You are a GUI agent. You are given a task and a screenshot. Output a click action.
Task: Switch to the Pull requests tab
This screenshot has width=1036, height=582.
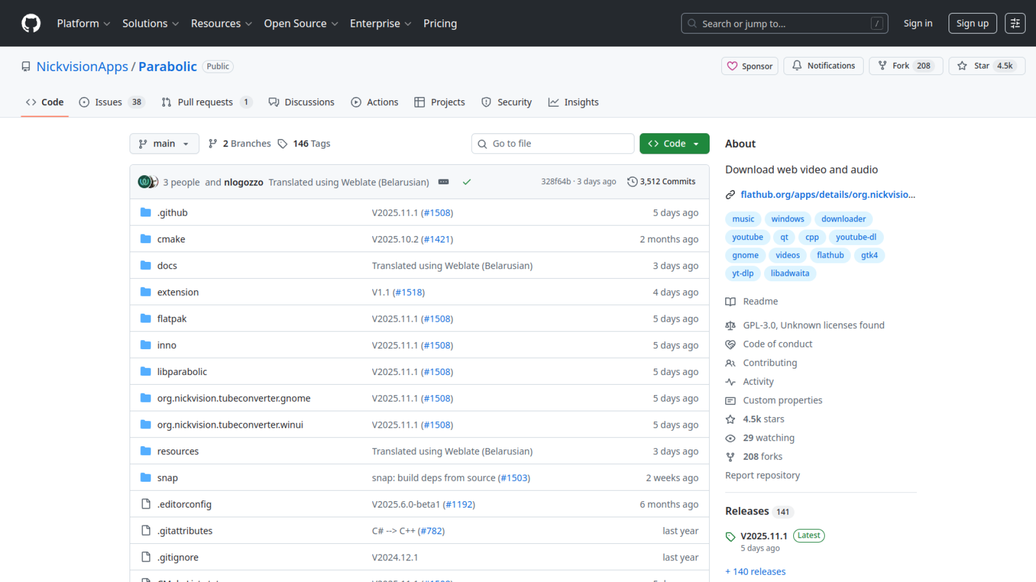206,102
